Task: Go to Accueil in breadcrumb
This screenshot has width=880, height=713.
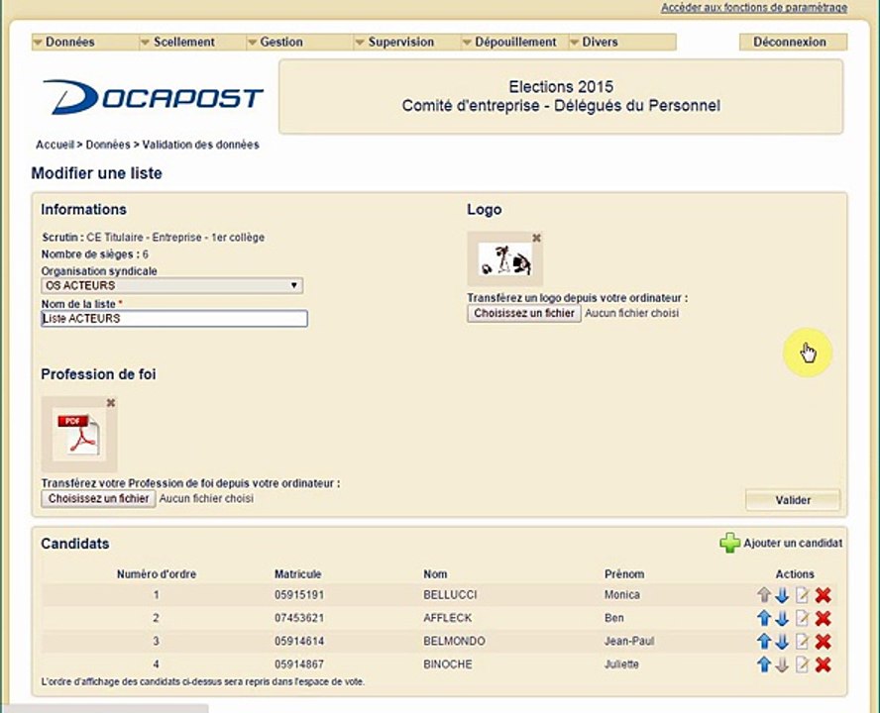Action: (55, 145)
